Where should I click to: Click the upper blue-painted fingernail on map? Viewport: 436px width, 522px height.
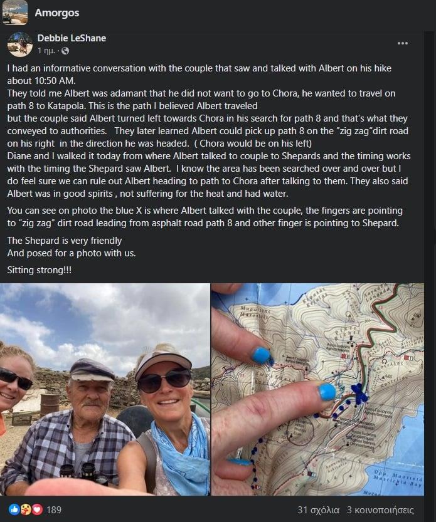coord(260,355)
